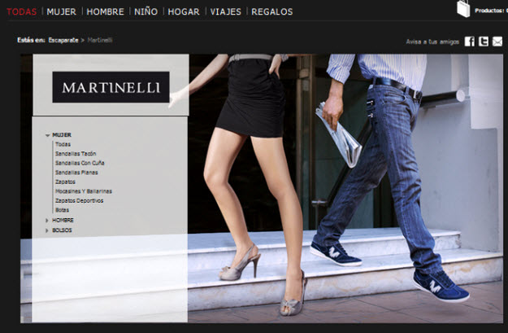The image size is (508, 333).
Task: Select Zapatos Deportivos category
Action: [80, 200]
